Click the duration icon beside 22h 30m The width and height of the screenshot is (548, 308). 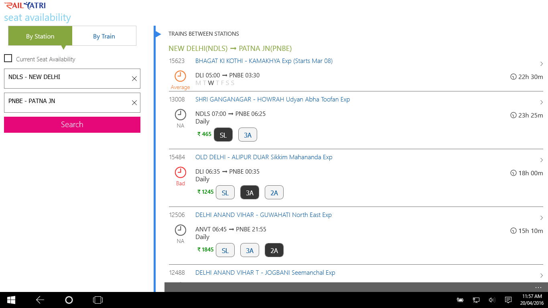click(513, 77)
